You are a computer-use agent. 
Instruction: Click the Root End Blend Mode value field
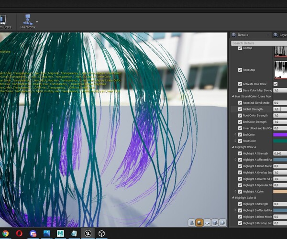coord(280,103)
